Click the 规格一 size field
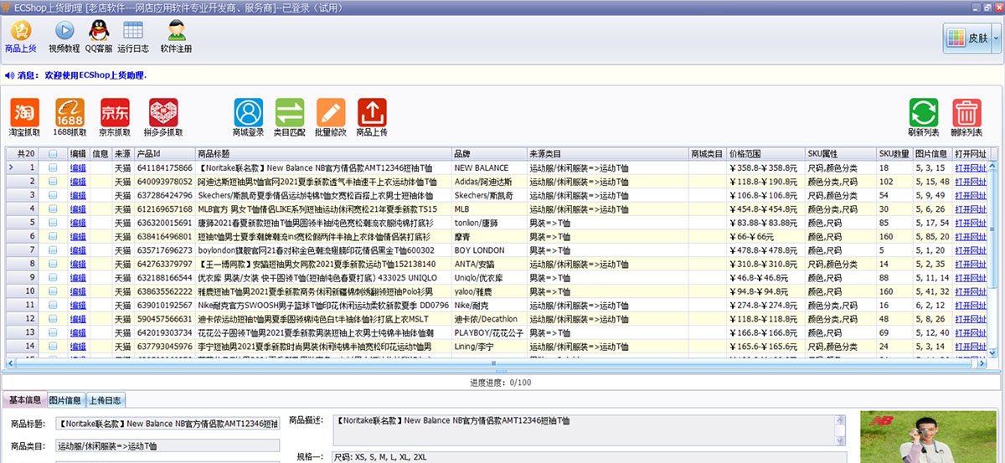 coord(589,457)
